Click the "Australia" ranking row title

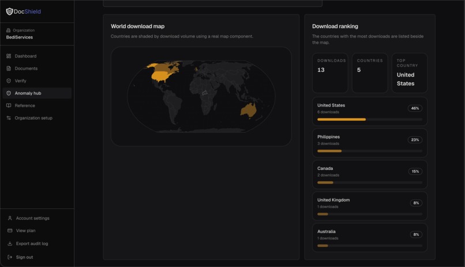coord(326,231)
